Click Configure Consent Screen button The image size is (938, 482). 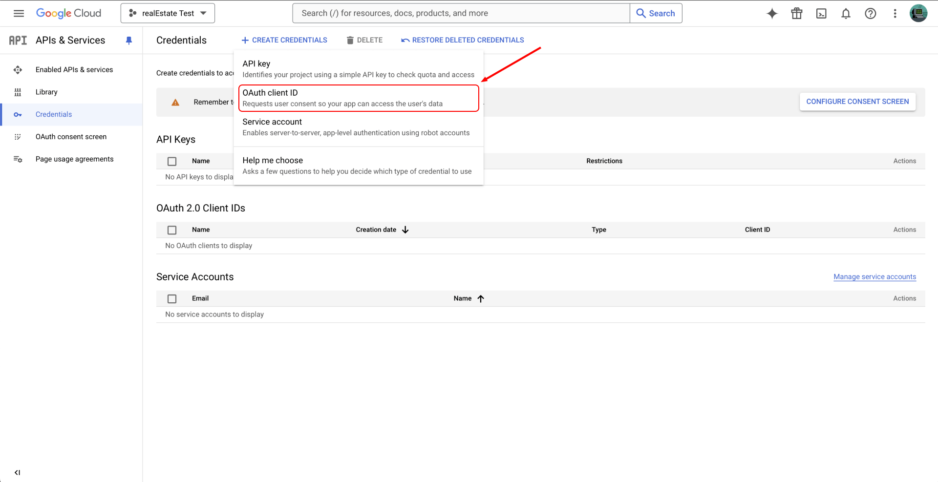(x=857, y=102)
